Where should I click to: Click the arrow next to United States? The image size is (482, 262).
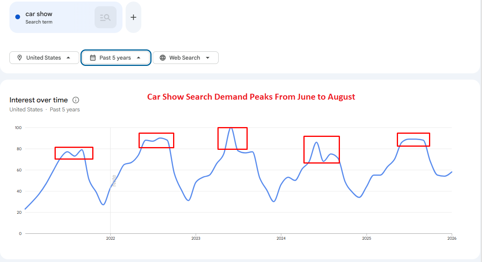click(x=68, y=58)
